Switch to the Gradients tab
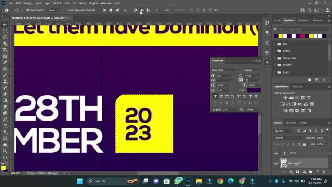Screen dimensions: 332x187 (303, 20)
